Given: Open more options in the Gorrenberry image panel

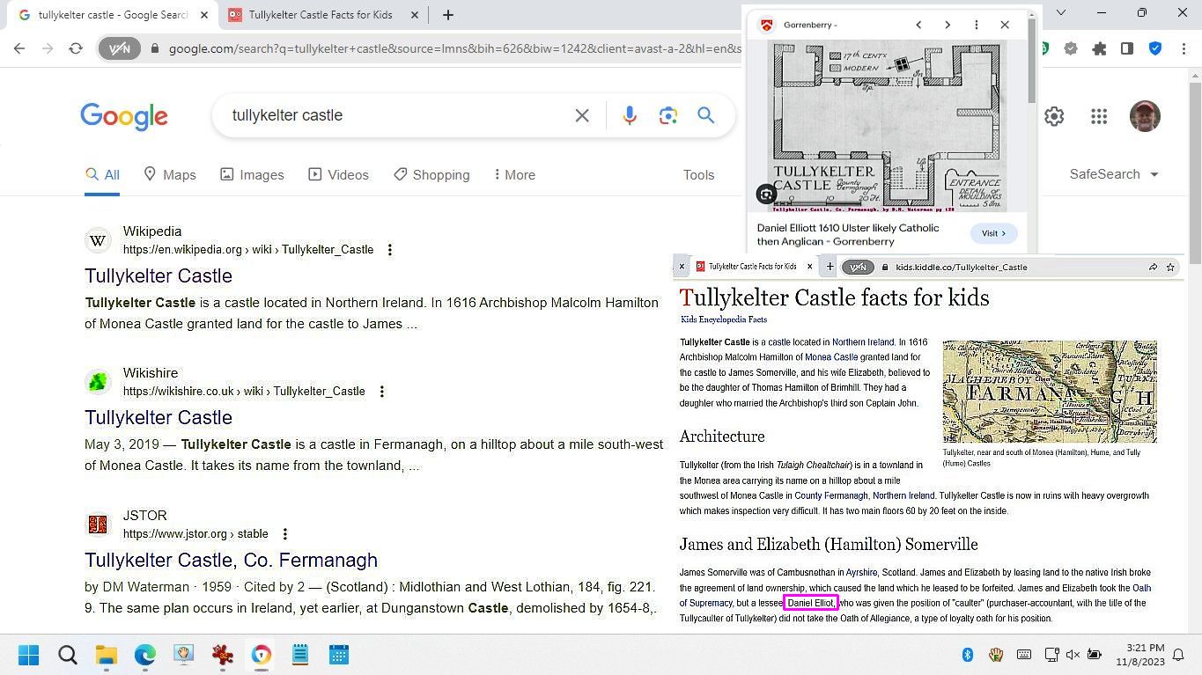Looking at the screenshot, I should coord(976,25).
